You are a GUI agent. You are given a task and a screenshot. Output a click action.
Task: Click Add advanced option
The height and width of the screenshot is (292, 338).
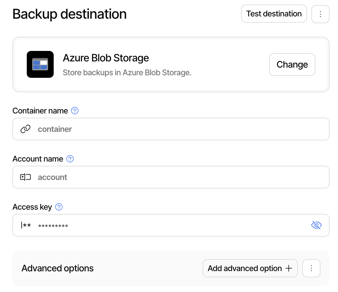click(250, 268)
